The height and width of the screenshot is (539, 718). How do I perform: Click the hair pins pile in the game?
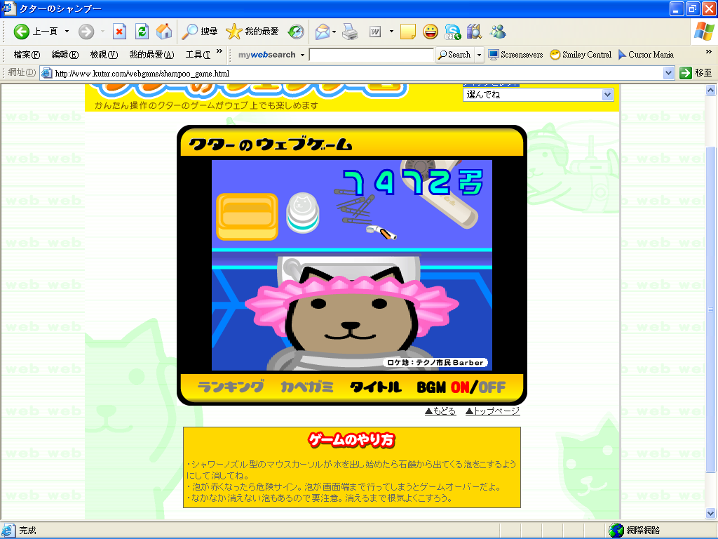[353, 207]
